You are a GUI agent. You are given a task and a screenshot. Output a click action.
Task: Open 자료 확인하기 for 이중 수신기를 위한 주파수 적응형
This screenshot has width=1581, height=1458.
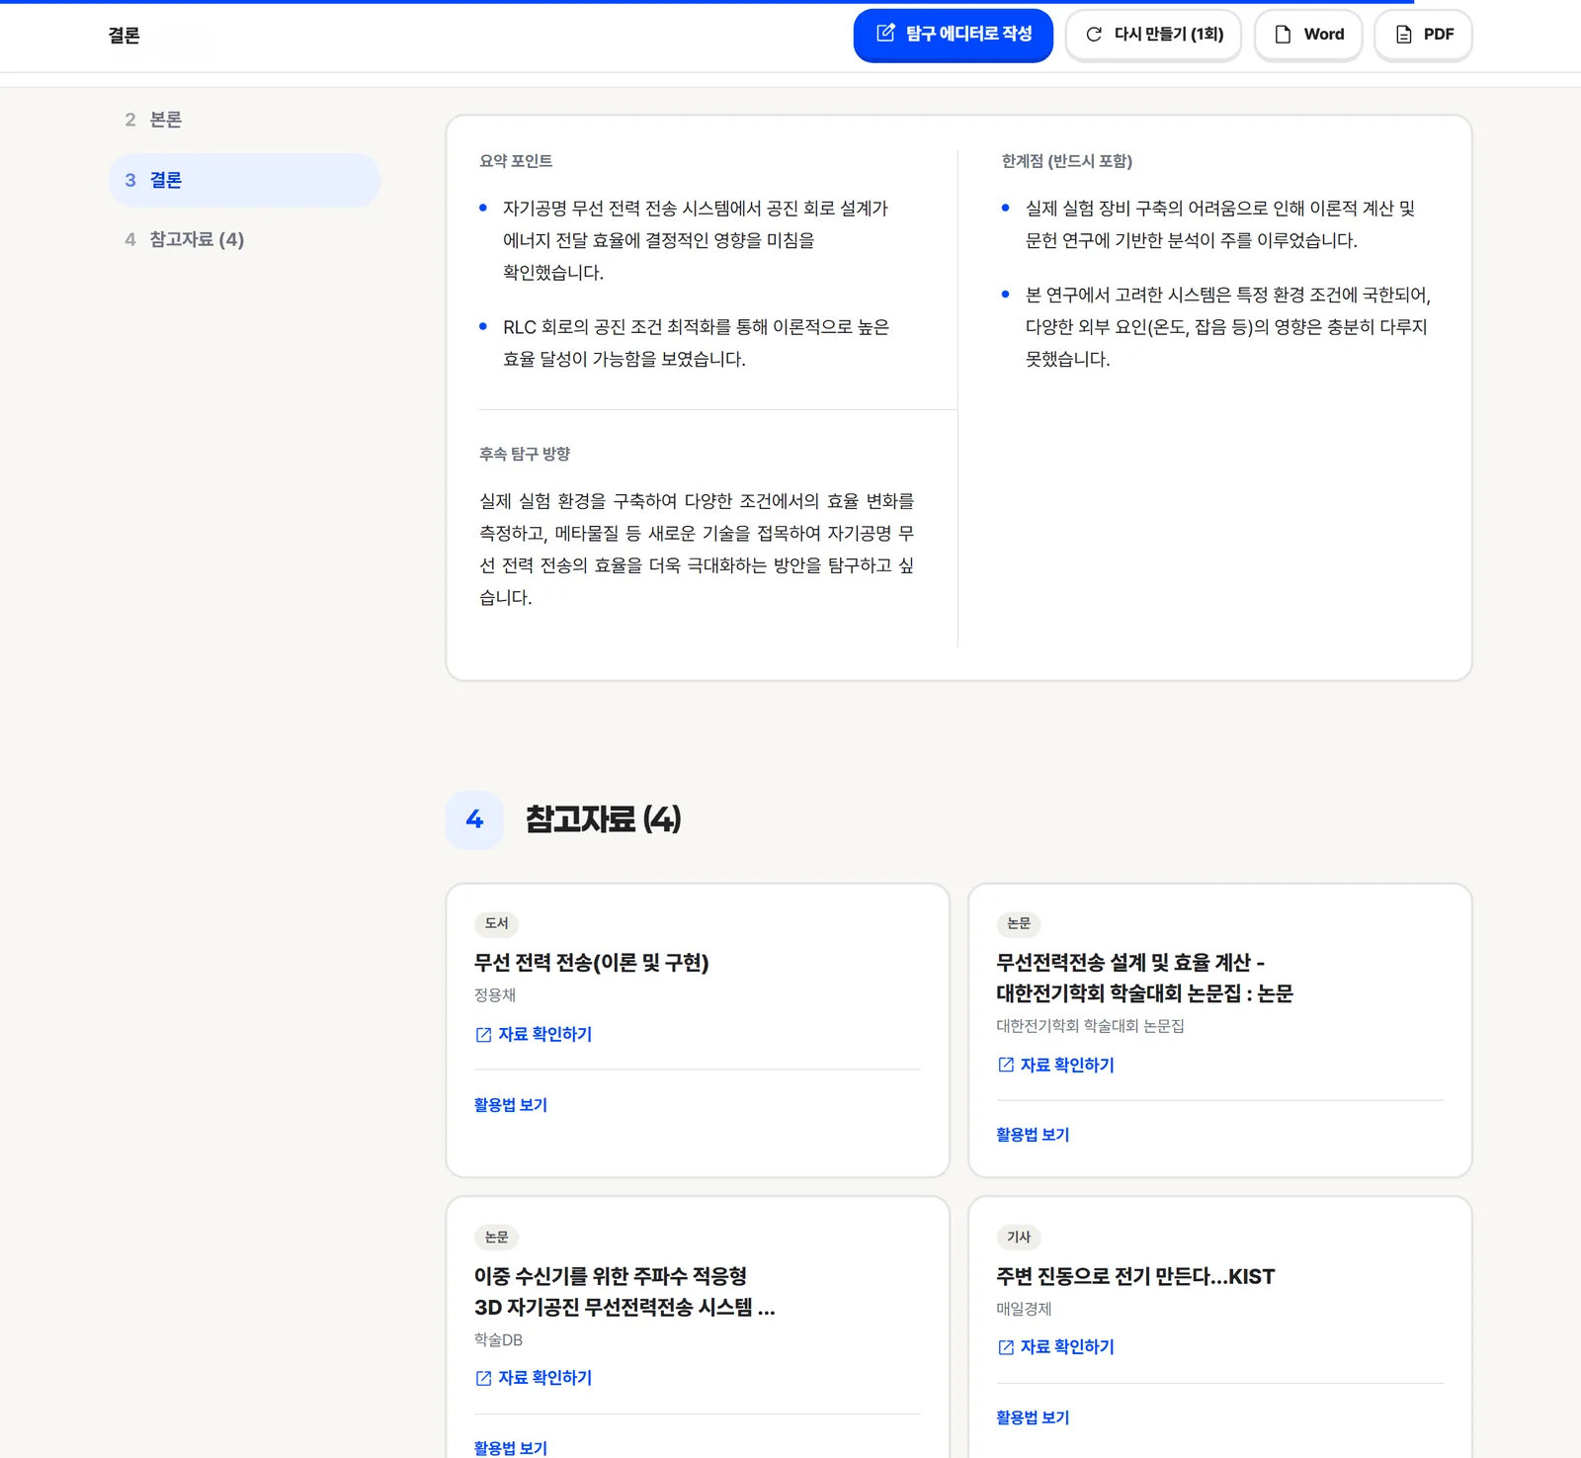[534, 1378]
